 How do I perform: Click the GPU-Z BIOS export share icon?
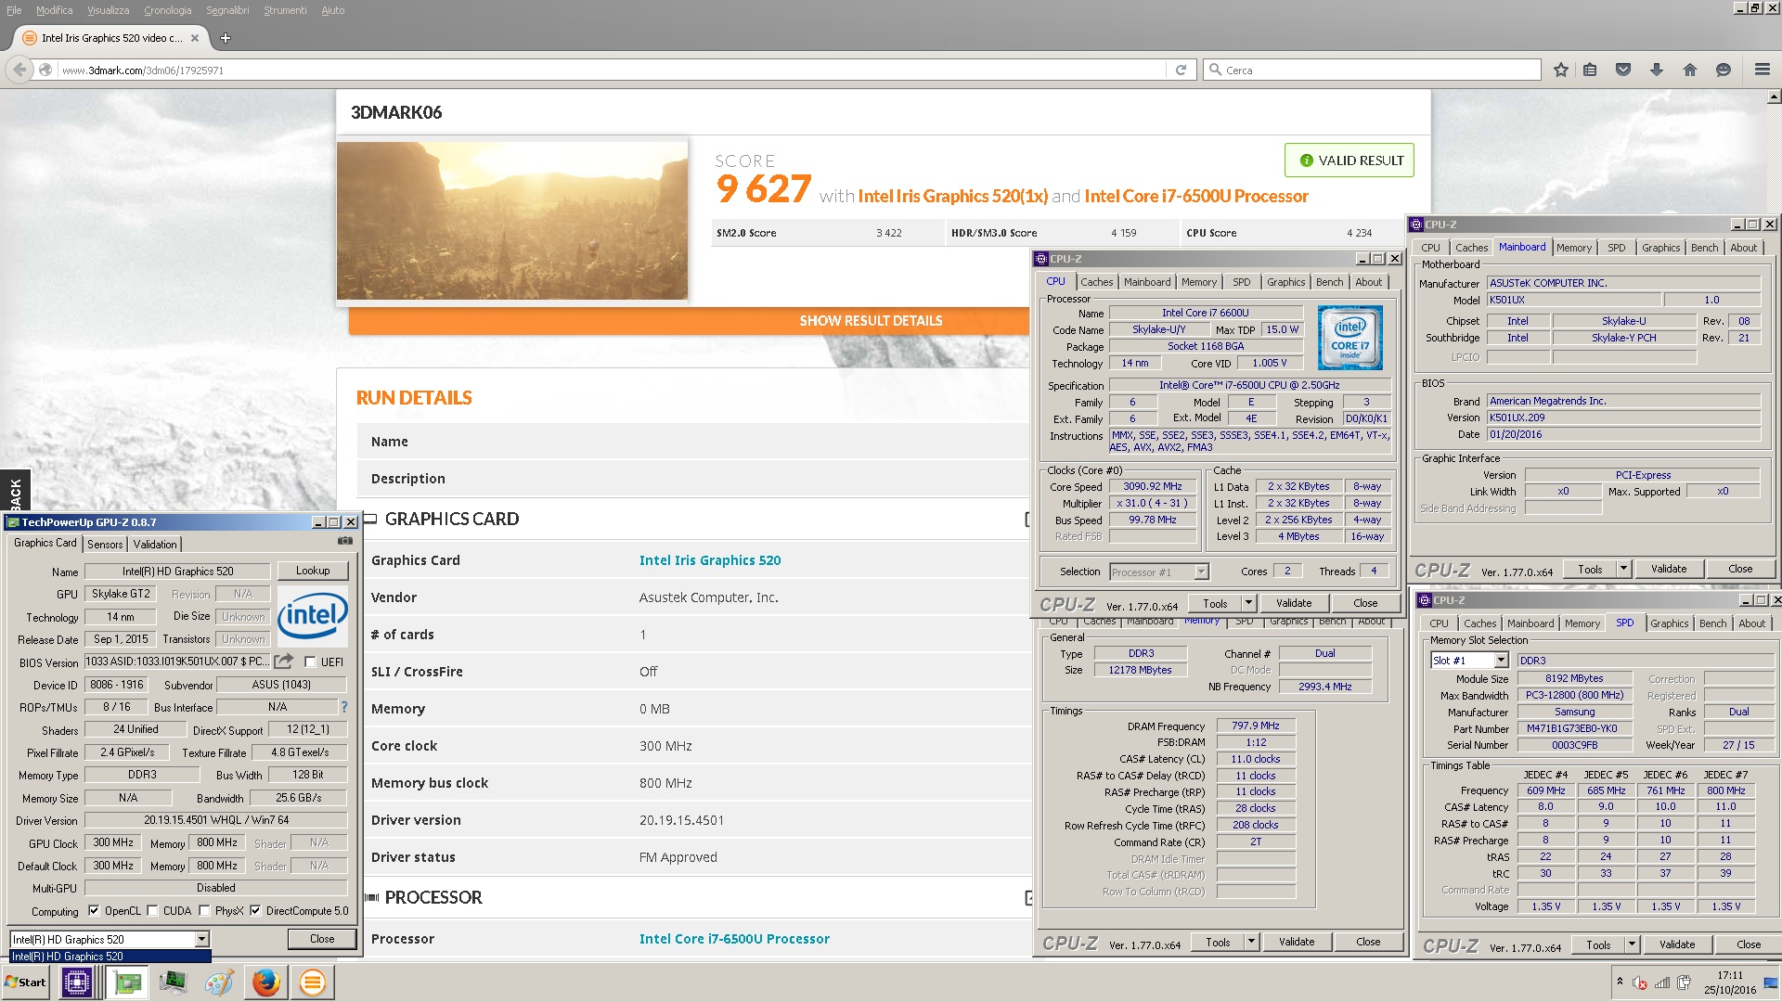click(x=284, y=661)
